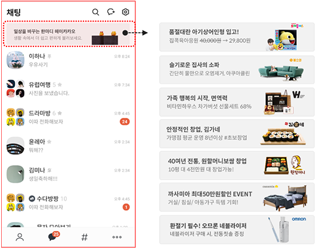Click the 유럽여행 group profile thumbnails

pos(15,89)
